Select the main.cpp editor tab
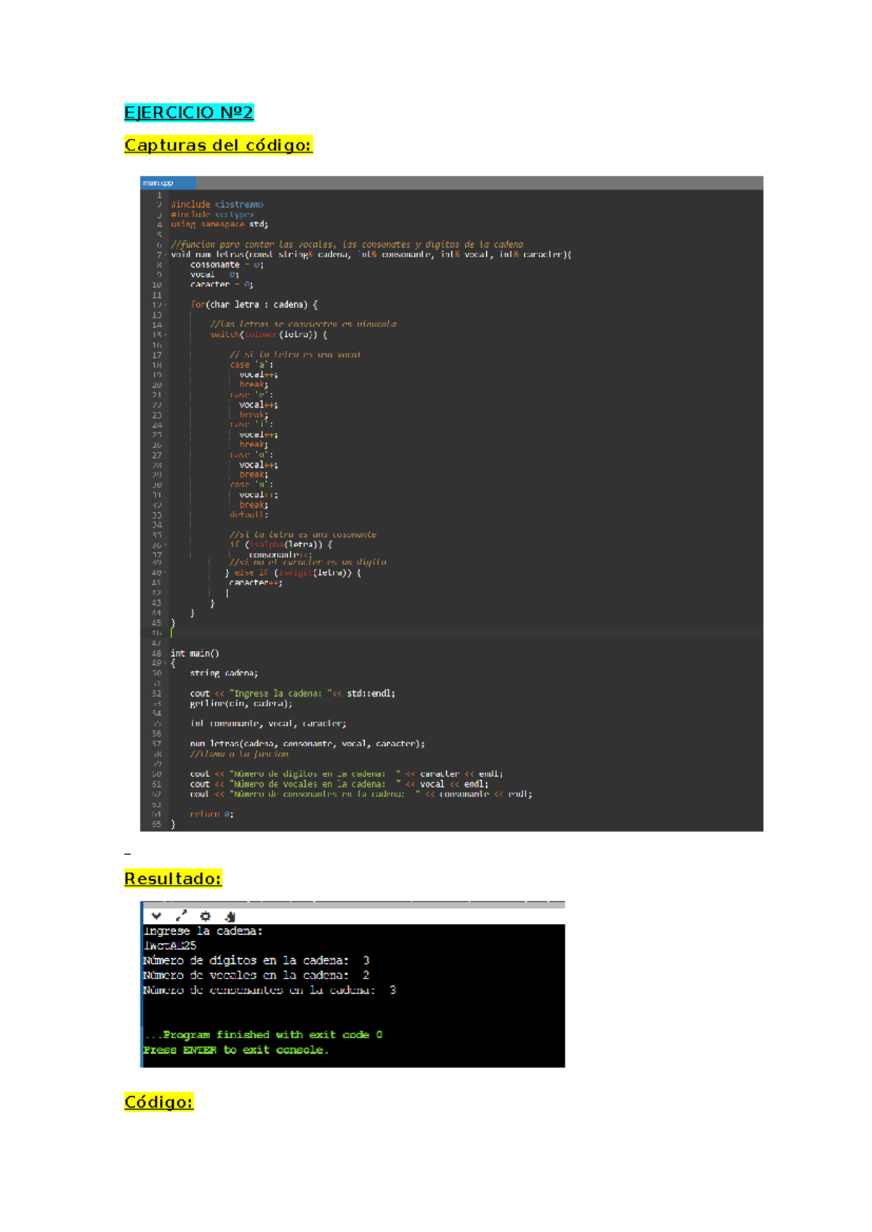872x1232 pixels. pyautogui.click(x=167, y=183)
